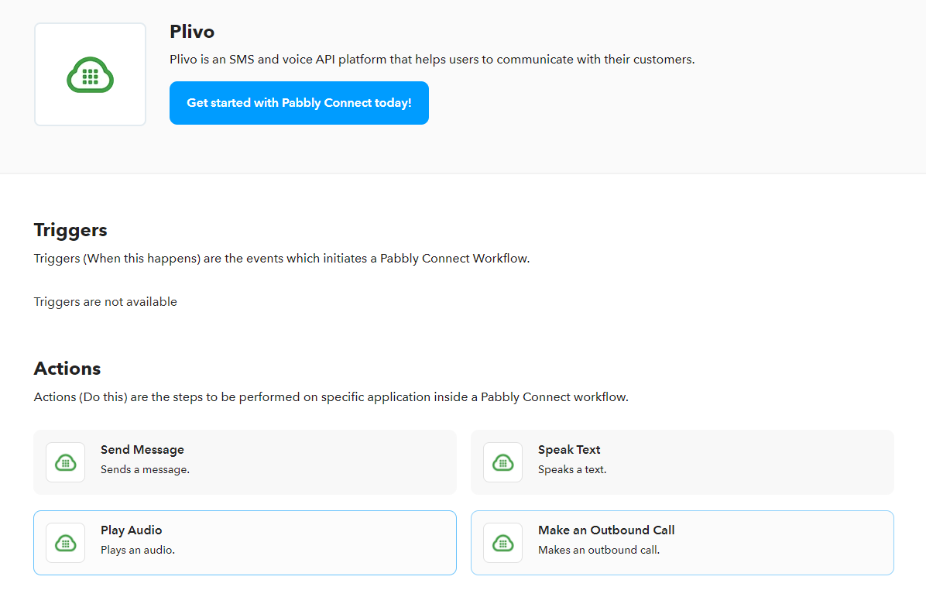Click the Plivo title heading

tap(192, 31)
